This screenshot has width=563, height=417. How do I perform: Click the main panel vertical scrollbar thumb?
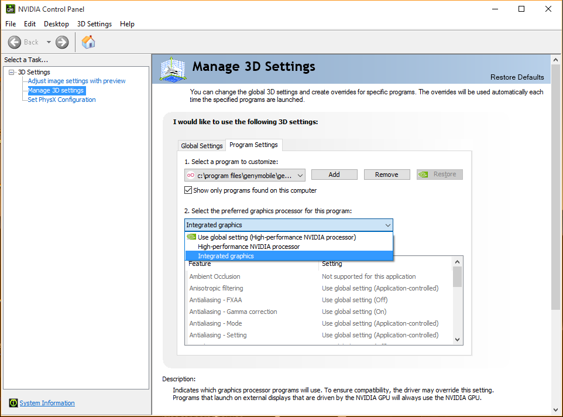point(555,187)
